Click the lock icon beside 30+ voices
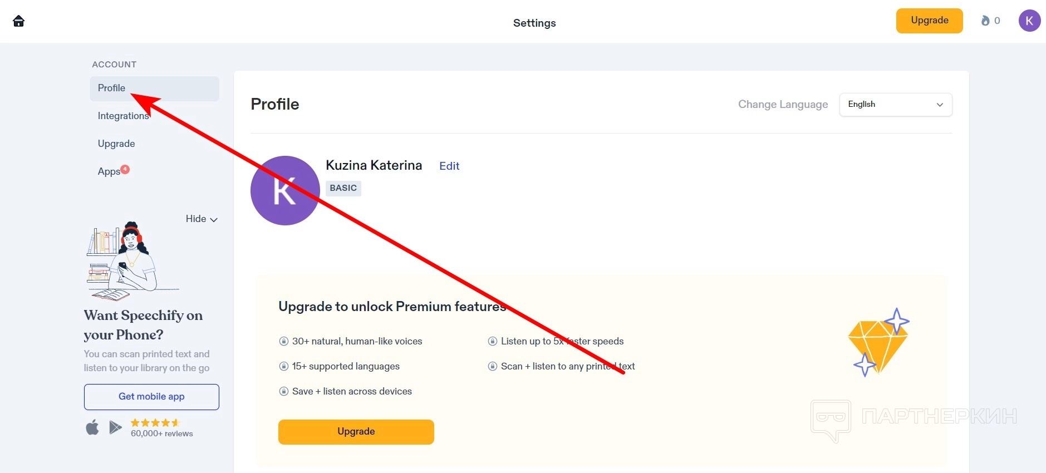 (x=283, y=341)
